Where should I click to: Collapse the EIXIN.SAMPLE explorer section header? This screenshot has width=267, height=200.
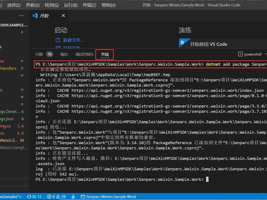[x=14, y=25]
